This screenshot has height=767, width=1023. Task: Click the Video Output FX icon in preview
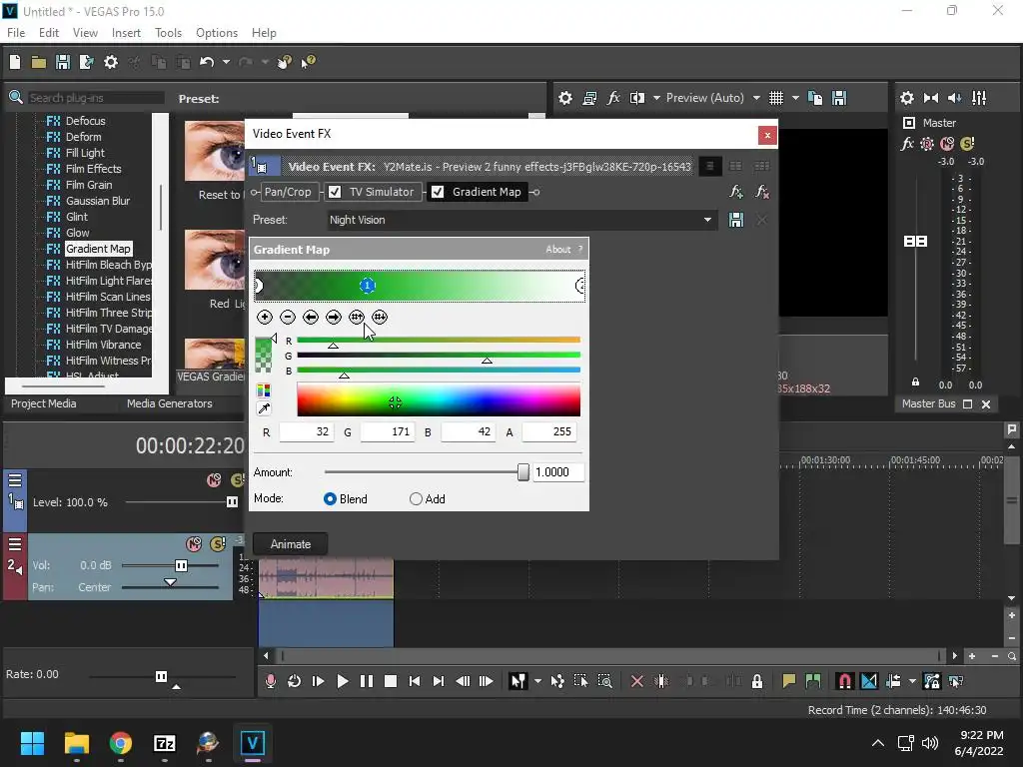[613, 99]
